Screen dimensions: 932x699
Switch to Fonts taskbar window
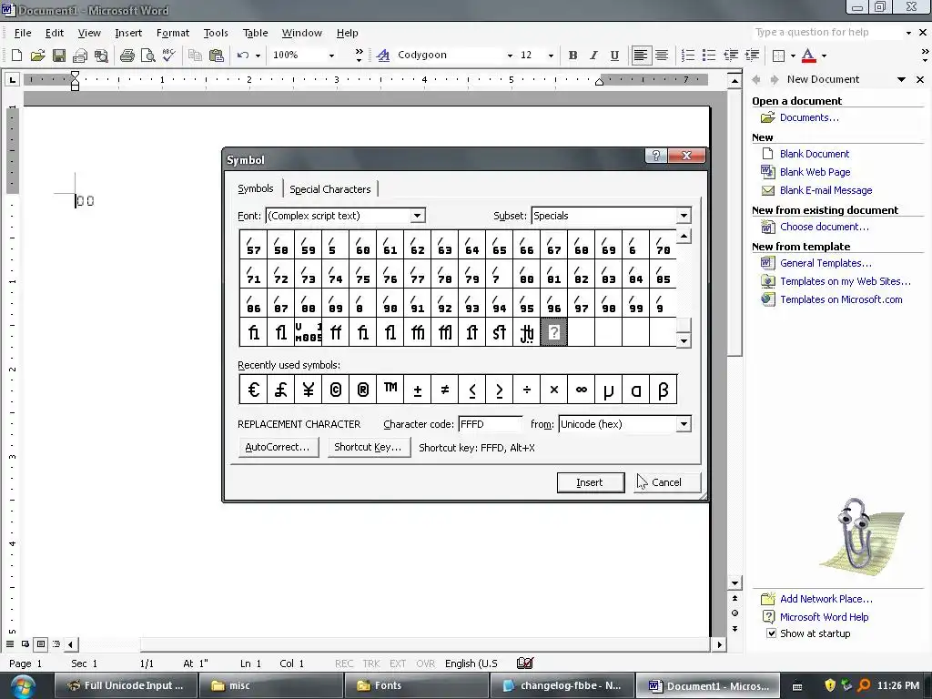416,686
